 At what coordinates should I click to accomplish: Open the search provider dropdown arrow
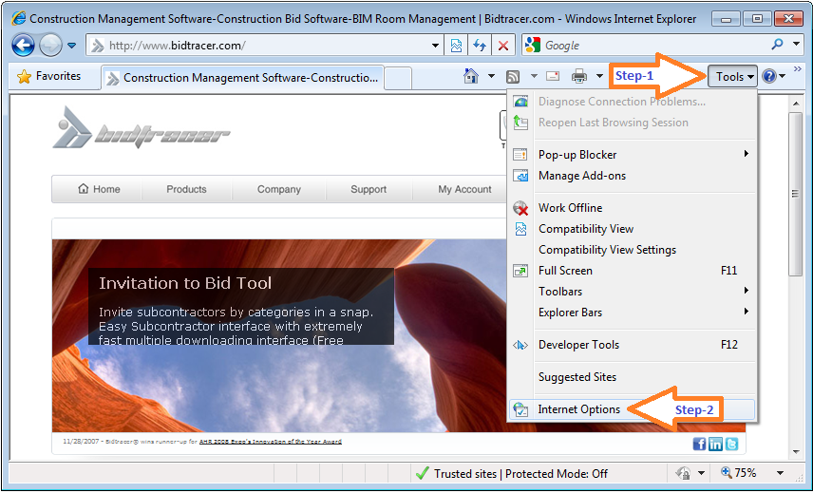[x=797, y=44]
